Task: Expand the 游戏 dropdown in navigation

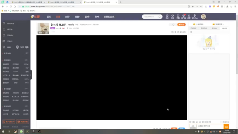Action: click(x=87, y=17)
